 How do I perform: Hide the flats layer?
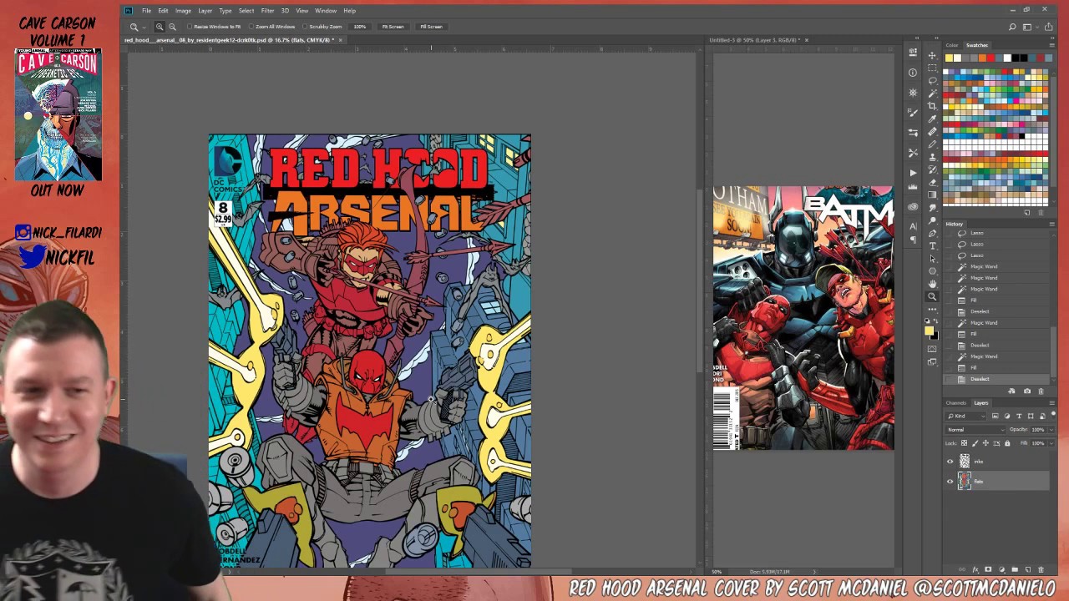tap(950, 482)
